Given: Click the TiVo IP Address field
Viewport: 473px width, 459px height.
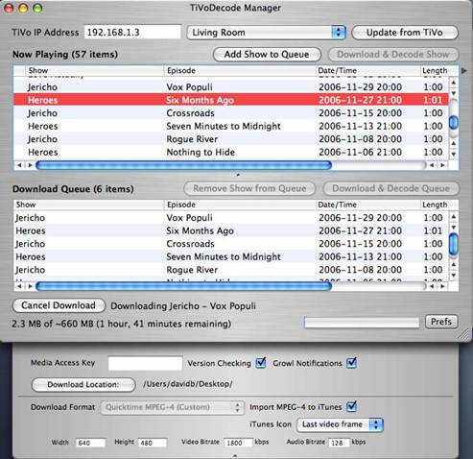Looking at the screenshot, I should (132, 33).
